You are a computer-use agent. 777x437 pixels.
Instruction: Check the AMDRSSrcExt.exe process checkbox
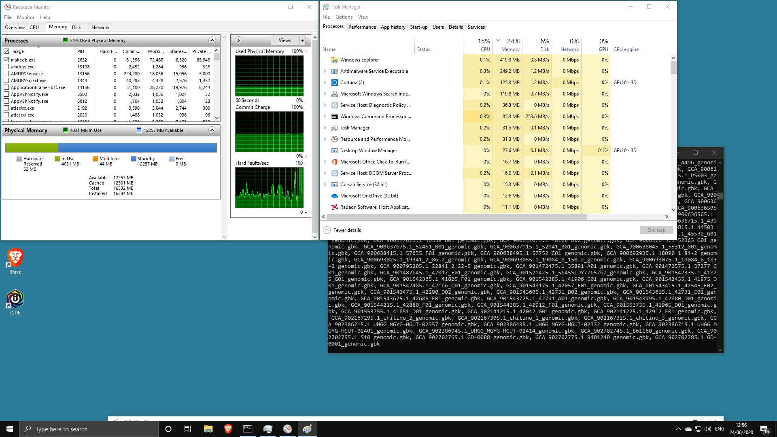coord(6,81)
